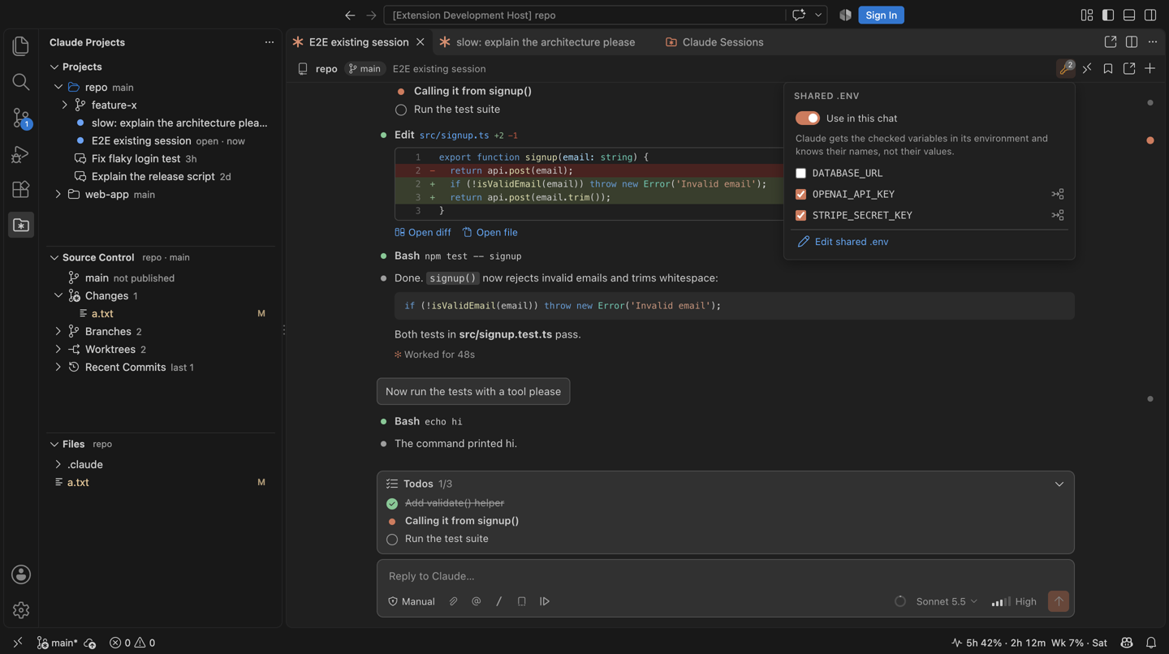Click the slash command icon
The image size is (1169, 654).
tap(499, 601)
